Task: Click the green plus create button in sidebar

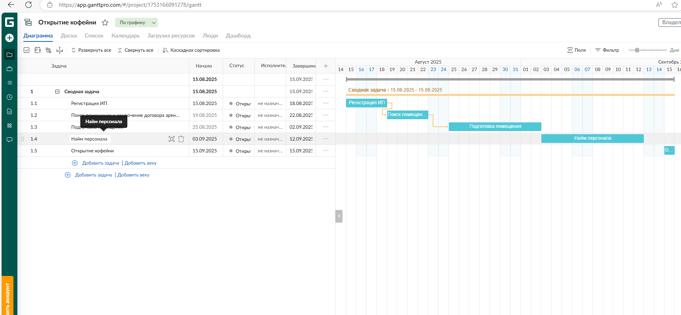Action: pyautogui.click(x=9, y=38)
